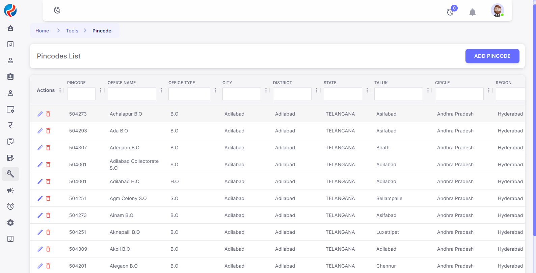This screenshot has width=536, height=273.
Task: Open the Pincode column options menu
Action: pyautogui.click(x=101, y=90)
